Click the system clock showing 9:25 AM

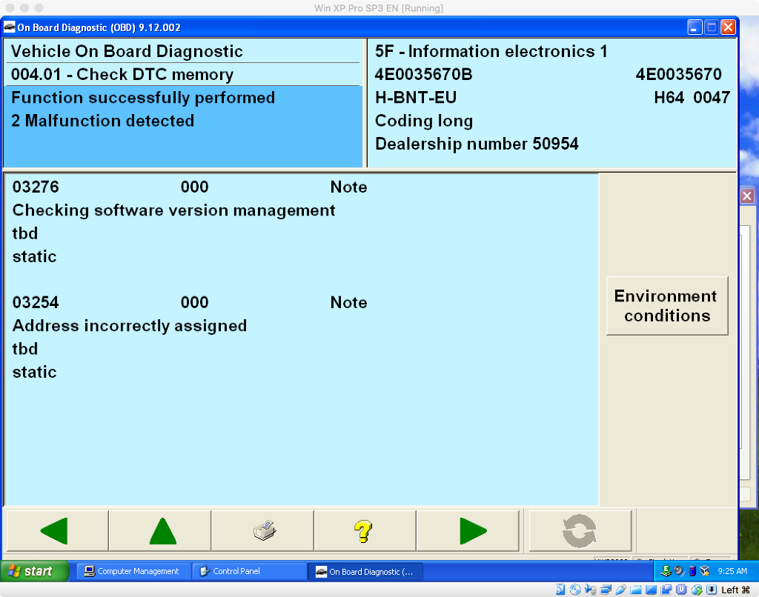732,571
